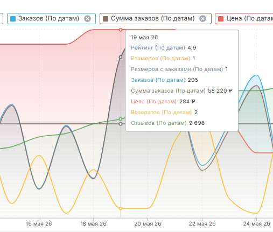Toggle the Заказов (По датам) legend chip
This screenshot has width=273, height=232.
(51, 18)
